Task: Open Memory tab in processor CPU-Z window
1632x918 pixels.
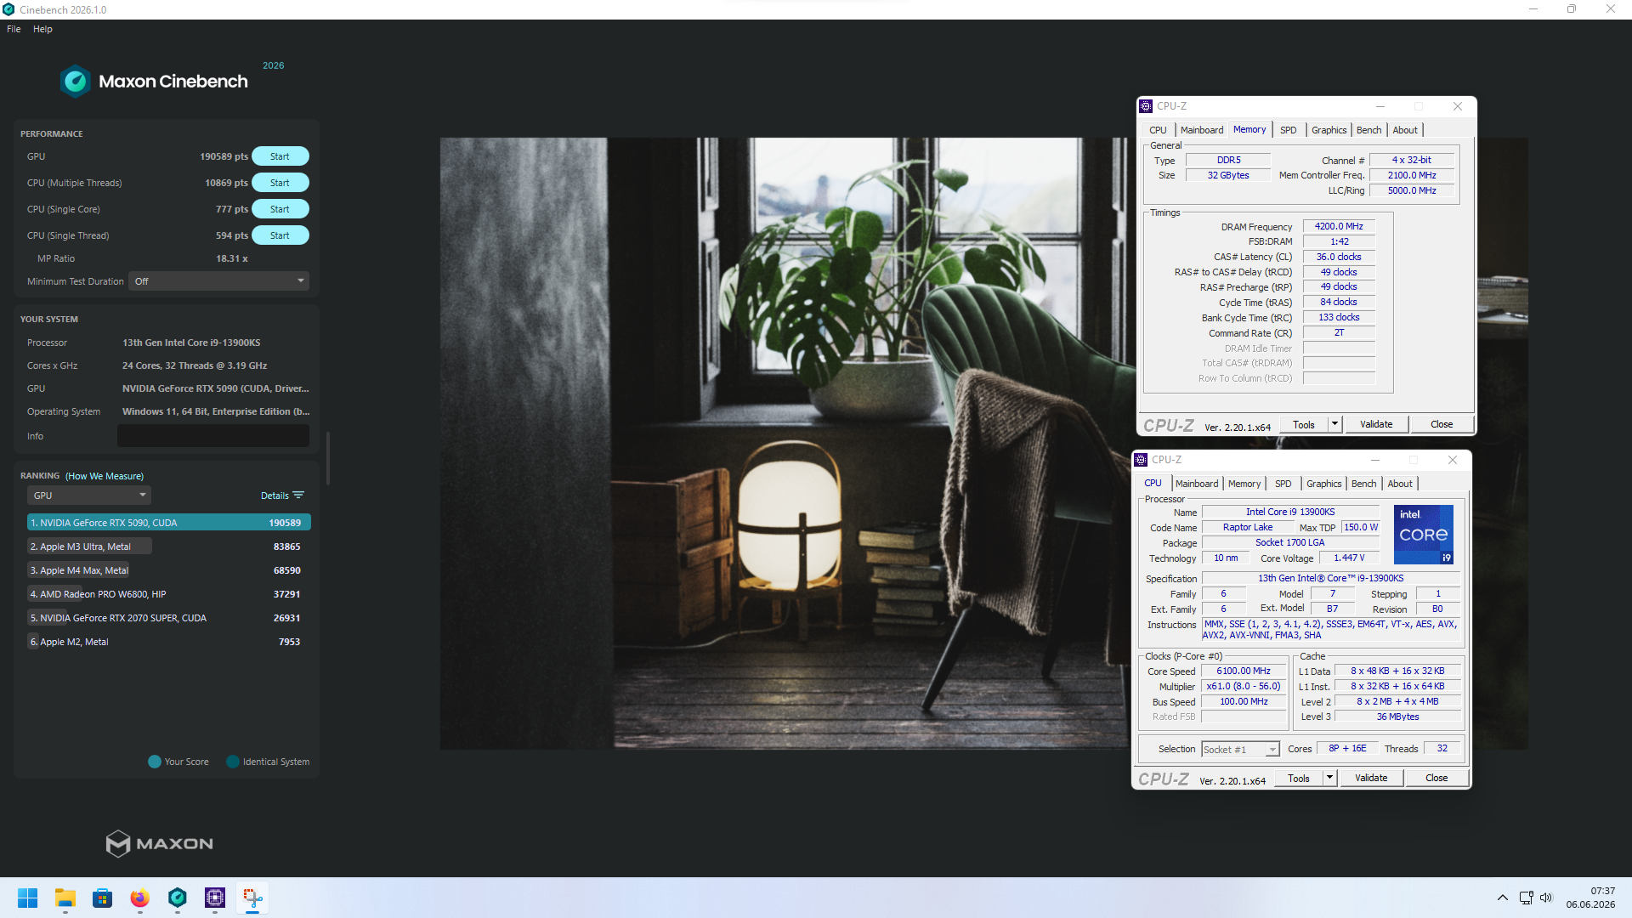Action: pyautogui.click(x=1244, y=484)
